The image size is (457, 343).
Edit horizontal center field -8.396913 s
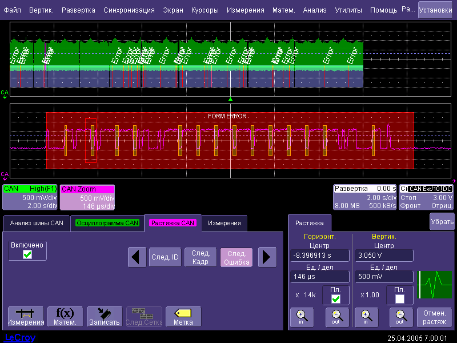tap(320, 256)
